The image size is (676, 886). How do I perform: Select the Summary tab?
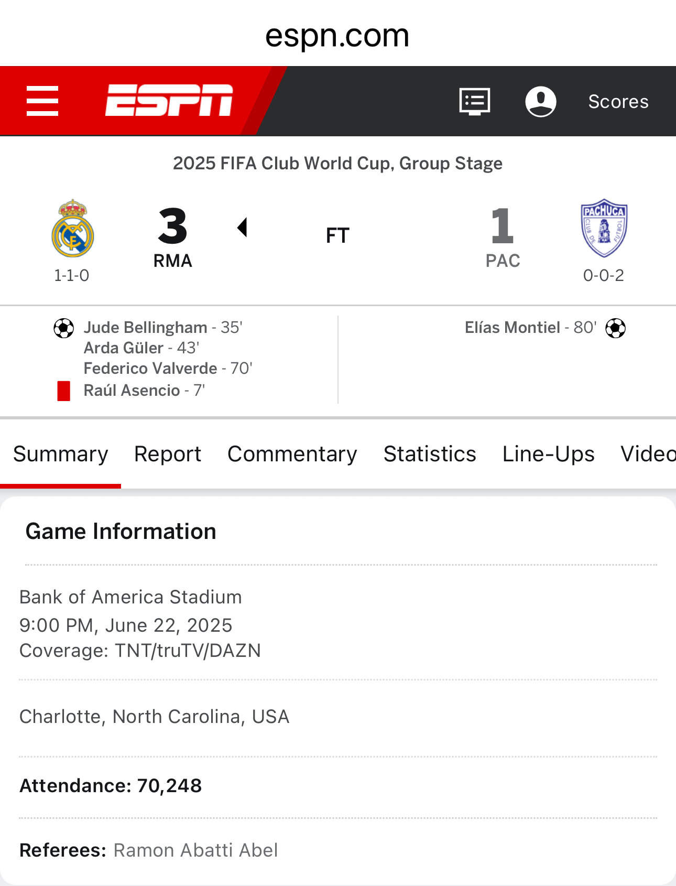point(61,454)
